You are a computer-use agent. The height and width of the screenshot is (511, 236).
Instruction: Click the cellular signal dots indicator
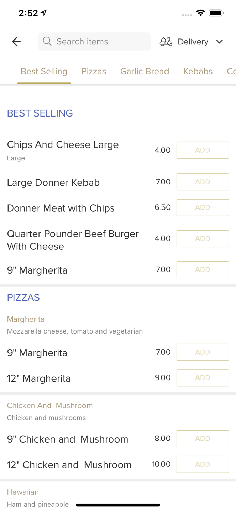tap(187, 15)
